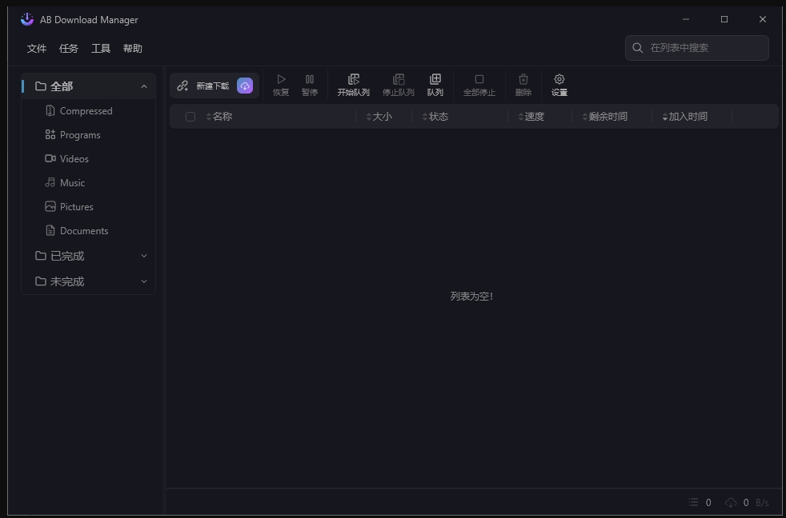Click the Pictures image icon

coord(50,207)
